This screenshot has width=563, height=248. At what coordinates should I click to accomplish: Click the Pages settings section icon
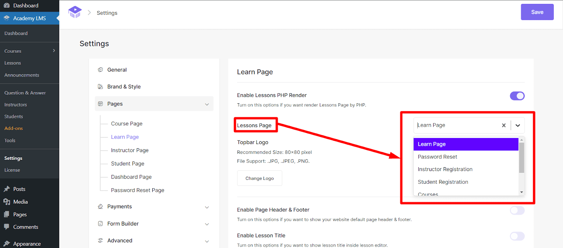pyautogui.click(x=100, y=104)
